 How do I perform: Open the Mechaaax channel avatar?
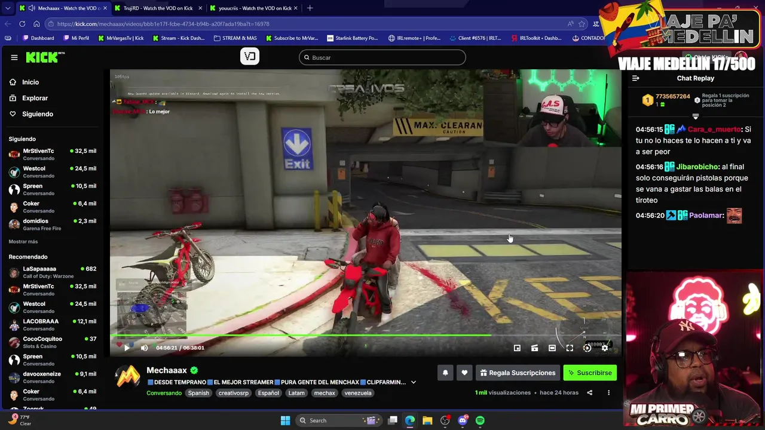click(128, 377)
